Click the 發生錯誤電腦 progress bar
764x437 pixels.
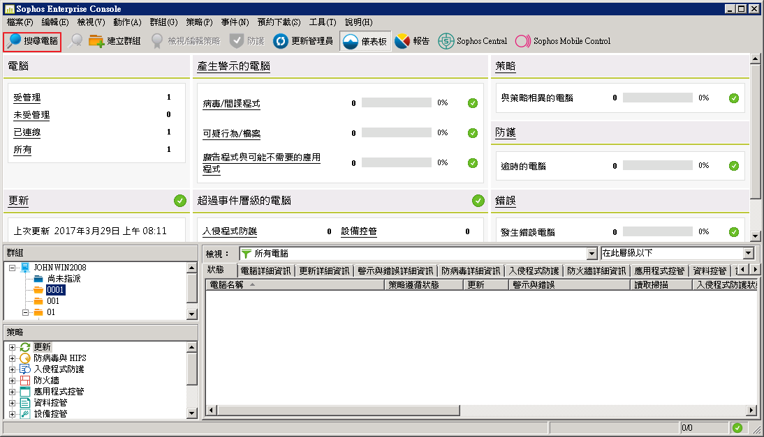(658, 232)
